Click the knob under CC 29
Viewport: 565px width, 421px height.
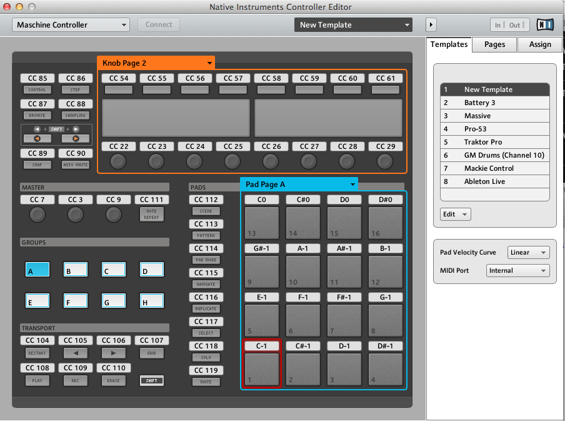[x=385, y=161]
